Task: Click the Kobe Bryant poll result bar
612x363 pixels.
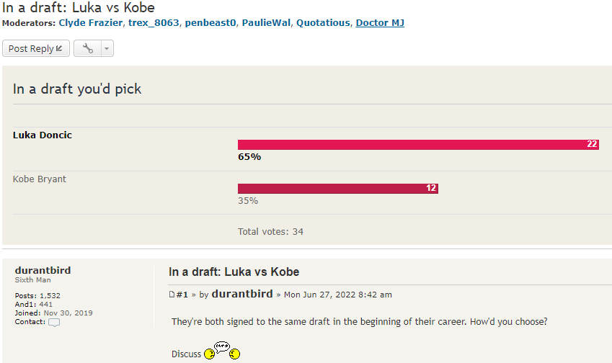Action: tap(337, 189)
